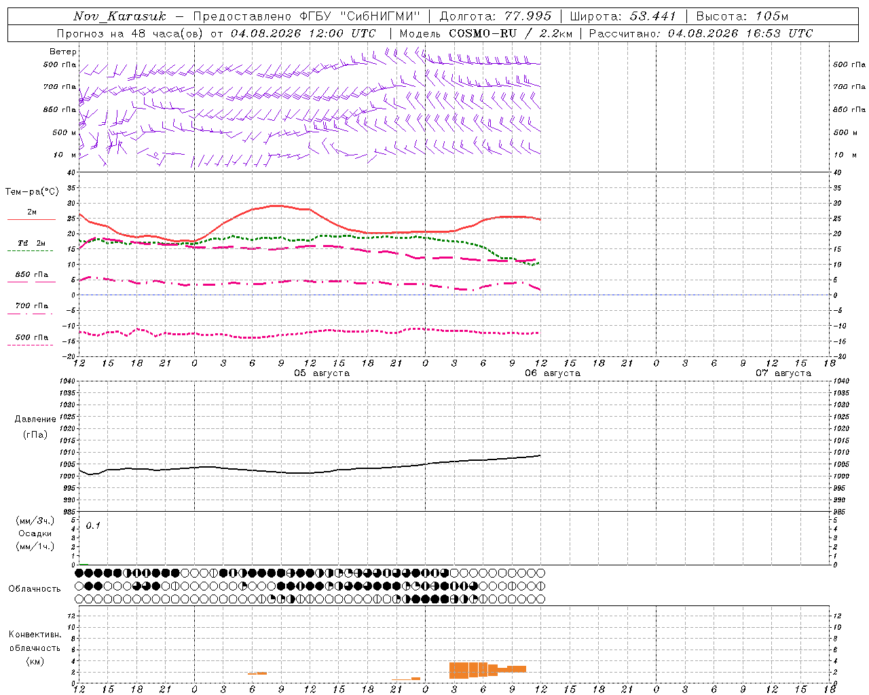Select the 700 гПа temperature legend entry

(x=31, y=308)
